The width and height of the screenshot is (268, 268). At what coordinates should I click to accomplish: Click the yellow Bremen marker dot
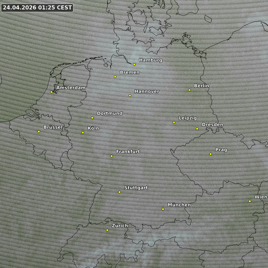115,77
